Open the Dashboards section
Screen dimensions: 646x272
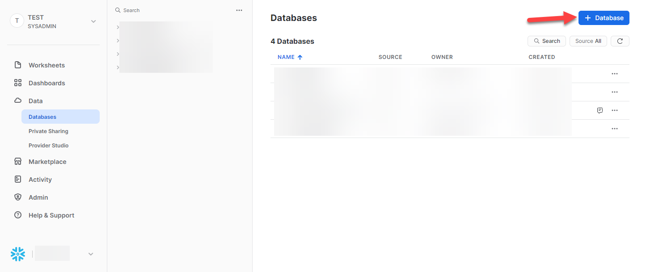(46, 83)
